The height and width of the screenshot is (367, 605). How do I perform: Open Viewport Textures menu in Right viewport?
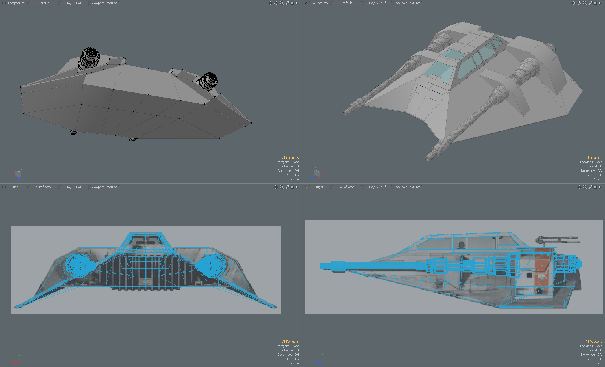pyautogui.click(x=408, y=187)
